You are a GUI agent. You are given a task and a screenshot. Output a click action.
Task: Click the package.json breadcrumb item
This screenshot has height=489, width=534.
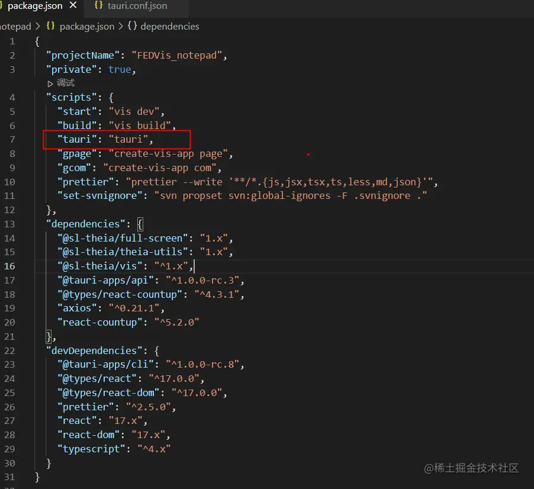click(87, 27)
